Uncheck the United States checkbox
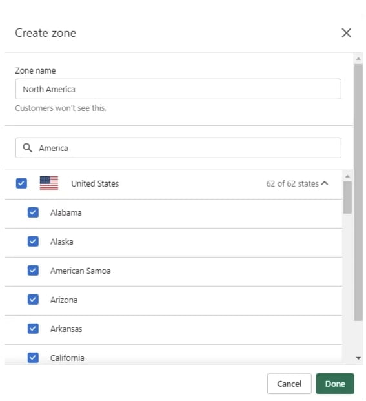 click(21, 183)
